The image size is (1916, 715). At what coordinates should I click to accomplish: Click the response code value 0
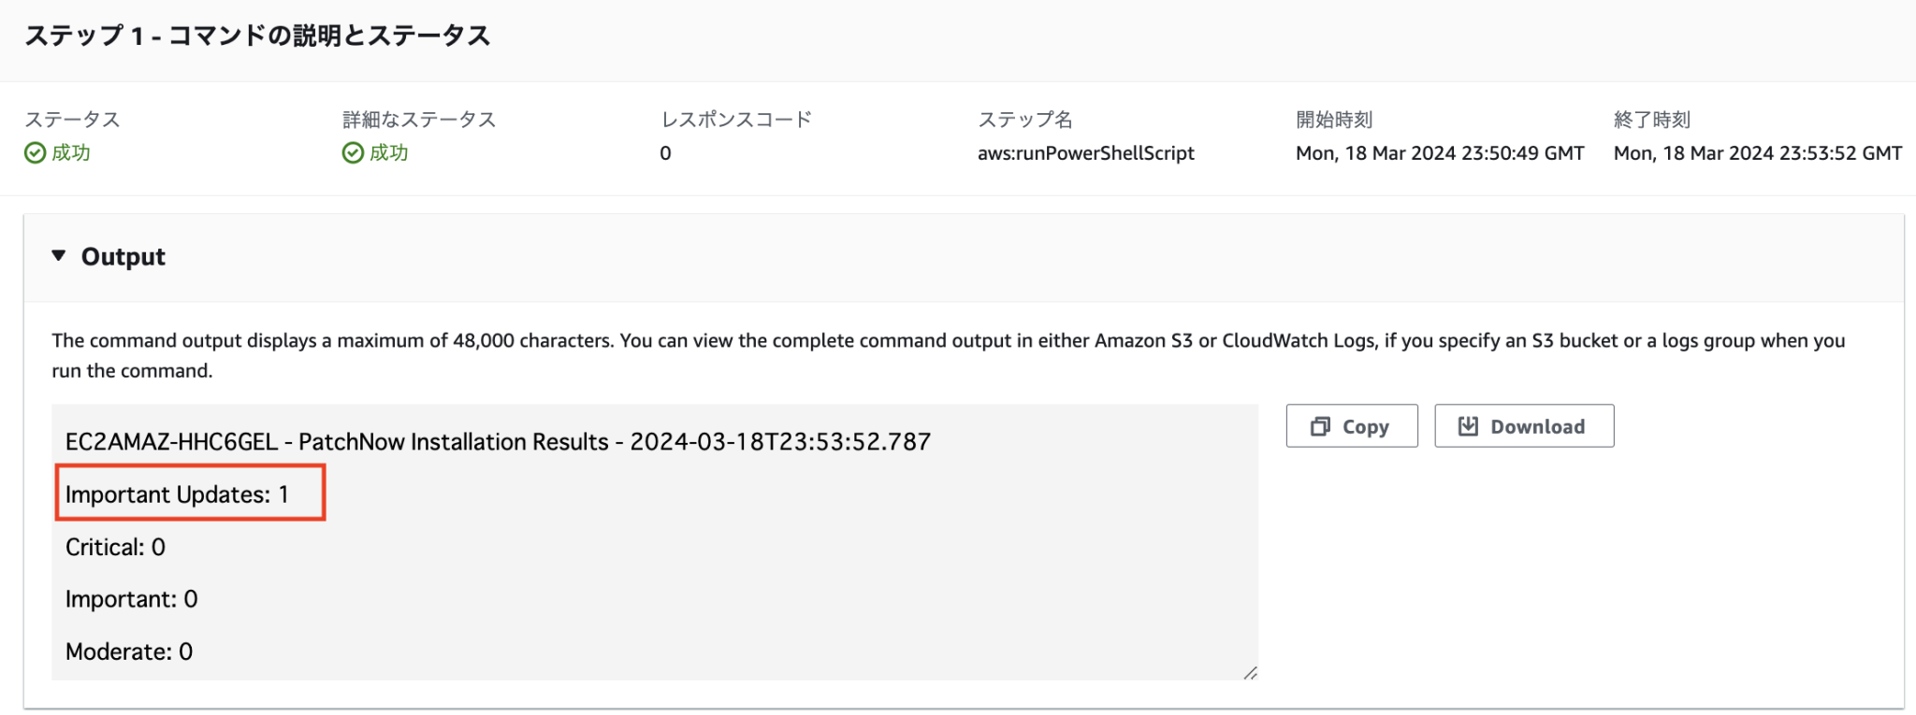pyautogui.click(x=665, y=152)
